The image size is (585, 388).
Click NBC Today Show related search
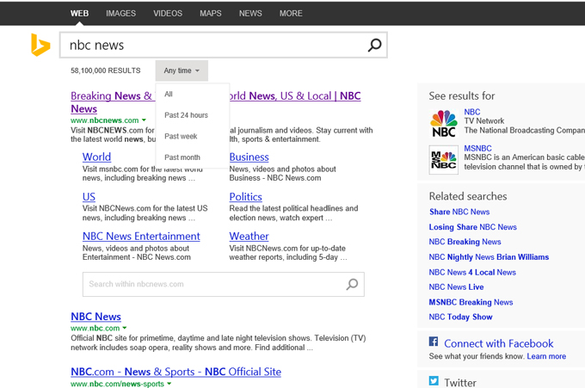(460, 317)
